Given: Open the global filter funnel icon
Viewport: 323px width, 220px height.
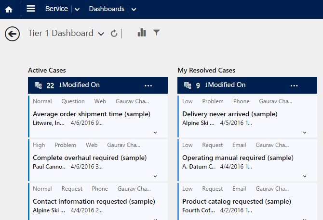Looking at the screenshot, I should (157, 33).
